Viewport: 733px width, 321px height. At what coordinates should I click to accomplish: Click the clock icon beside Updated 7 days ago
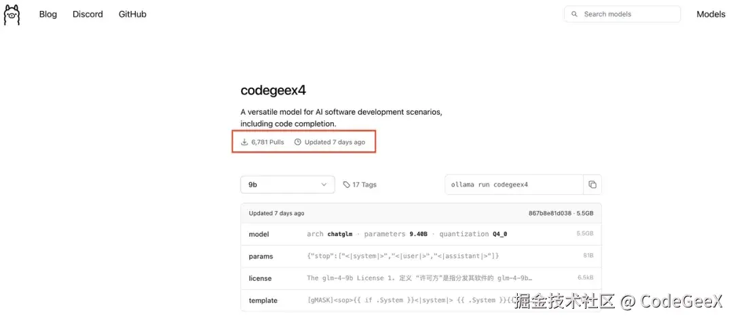point(298,142)
